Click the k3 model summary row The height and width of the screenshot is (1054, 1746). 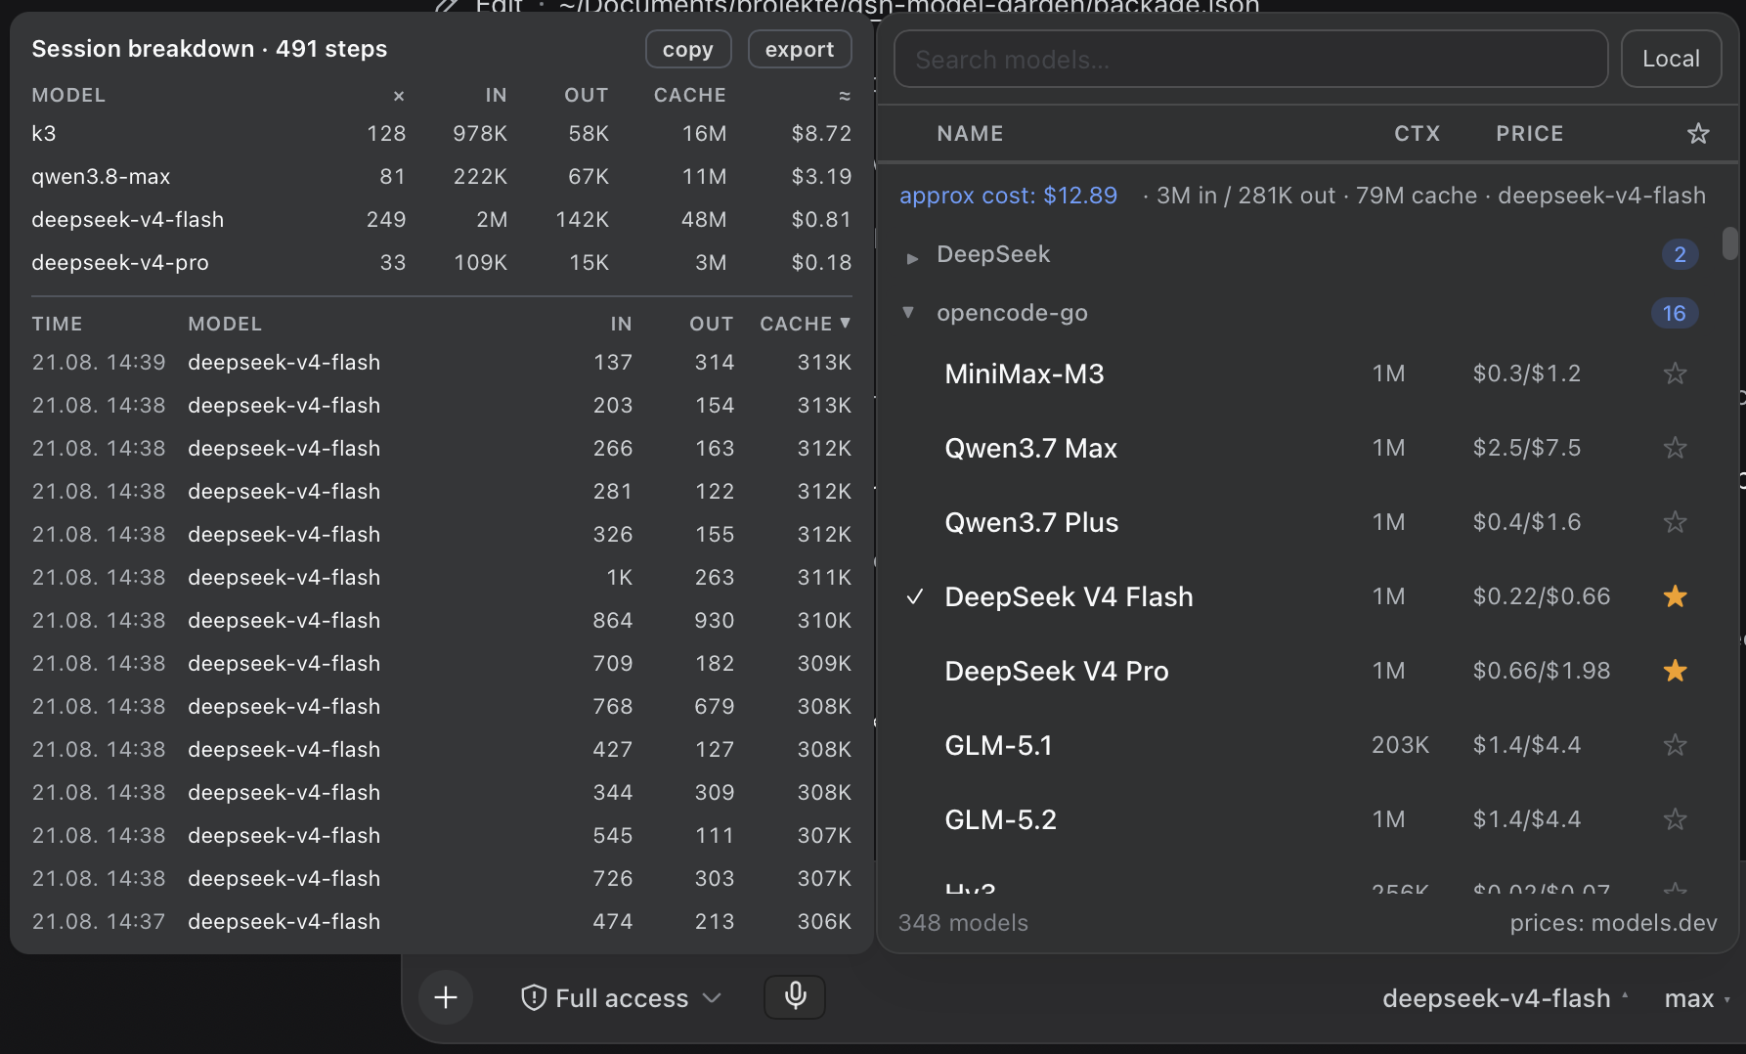[441, 133]
